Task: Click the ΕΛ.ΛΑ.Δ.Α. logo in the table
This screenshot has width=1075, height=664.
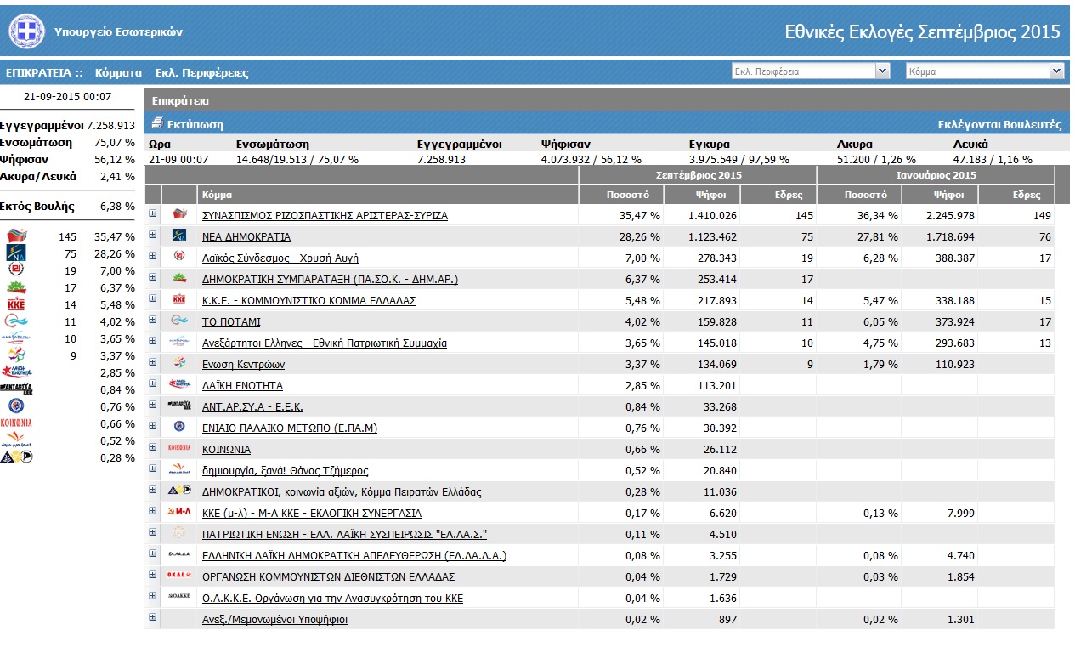Action: pyautogui.click(x=179, y=554)
